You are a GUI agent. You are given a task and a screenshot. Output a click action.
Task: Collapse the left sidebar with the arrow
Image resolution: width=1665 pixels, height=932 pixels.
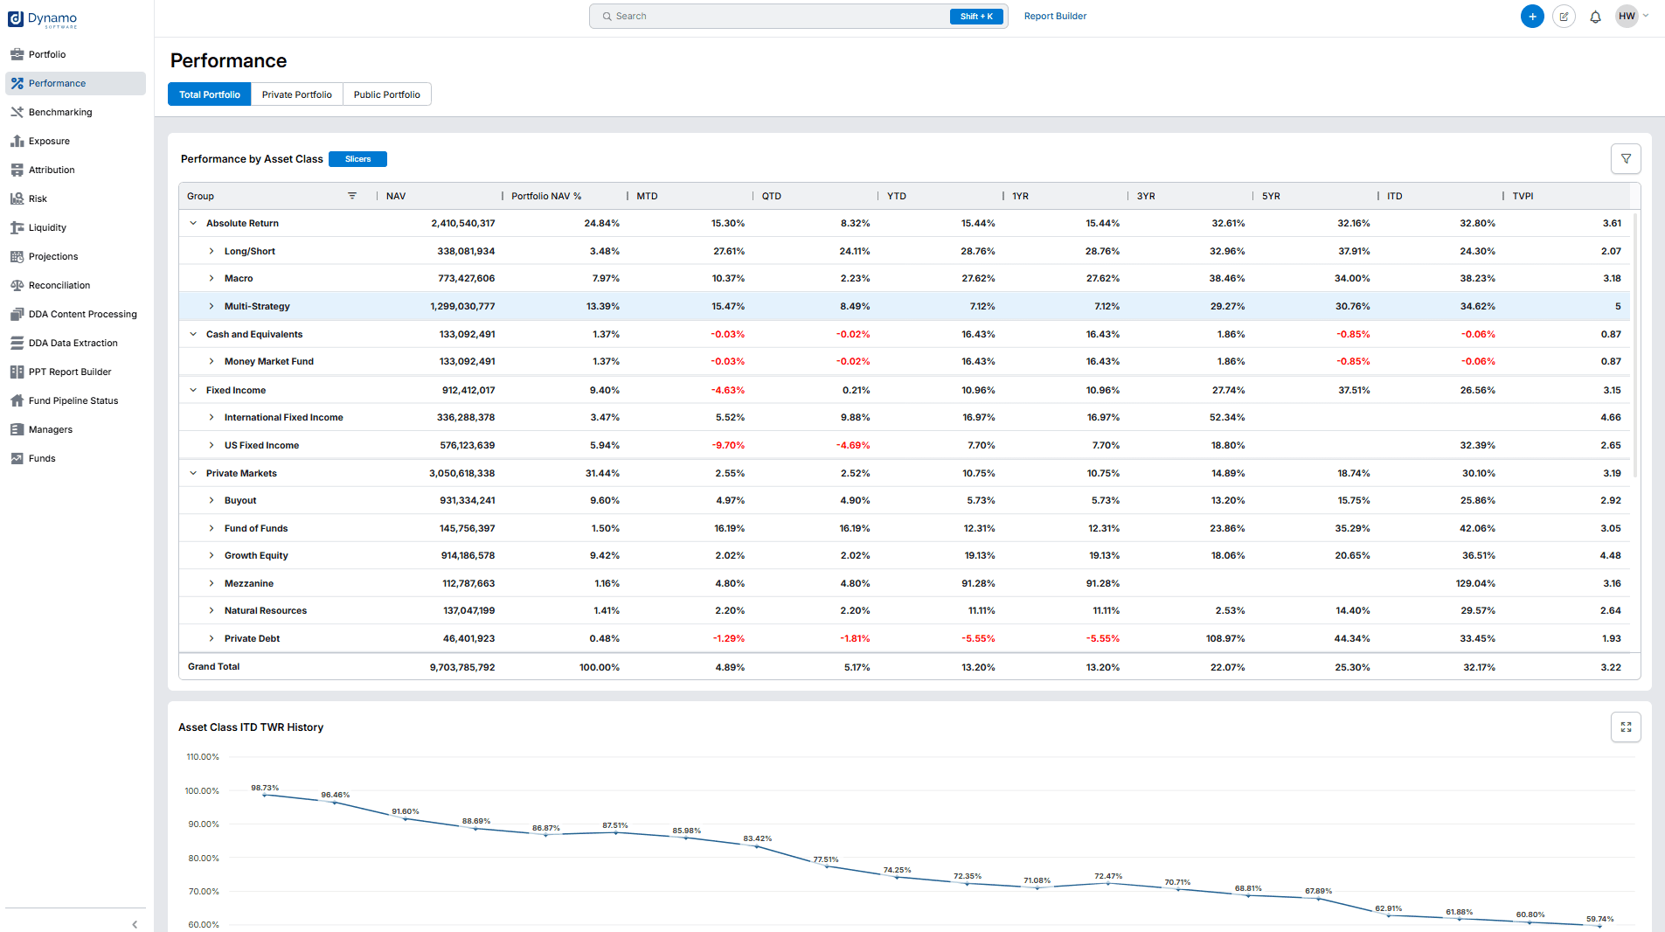point(135,924)
